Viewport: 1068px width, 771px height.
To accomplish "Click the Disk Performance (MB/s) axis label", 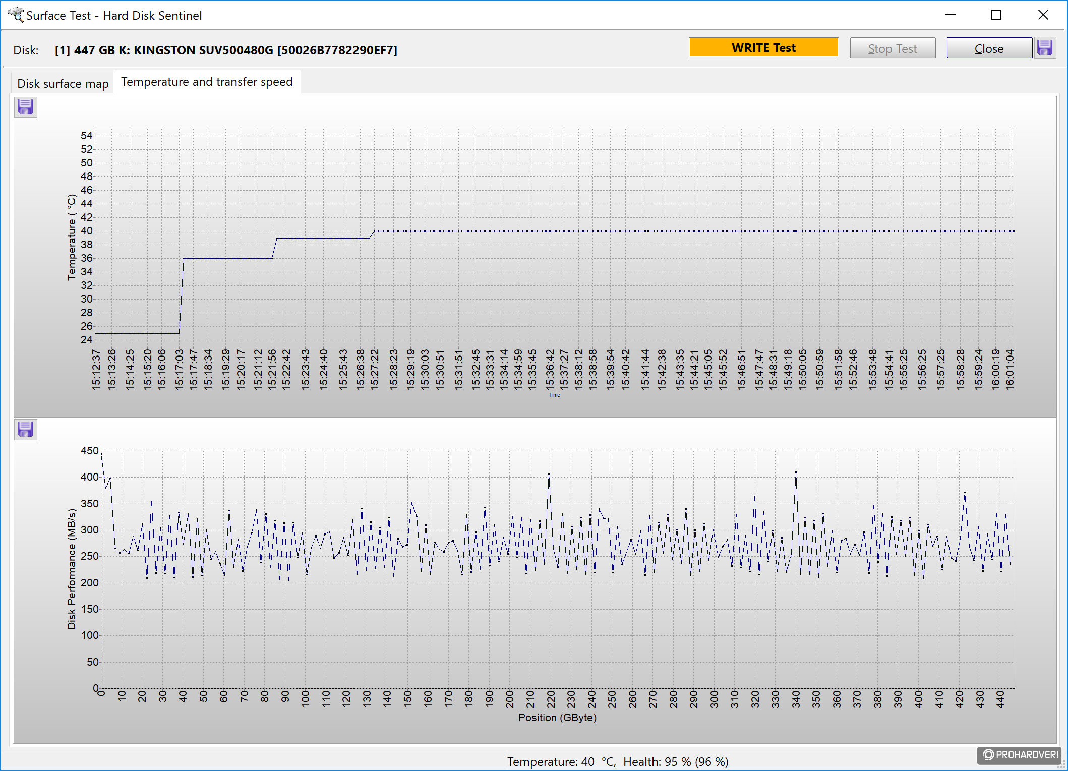I will (71, 569).
